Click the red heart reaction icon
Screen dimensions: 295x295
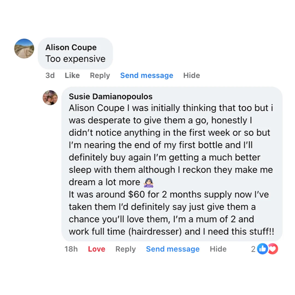click(273, 249)
